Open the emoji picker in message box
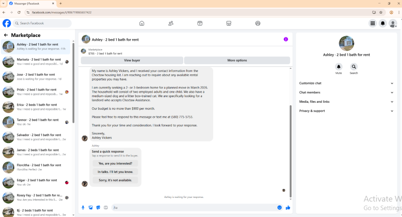Image resolution: width=402 pixels, height=217 pixels. pyautogui.click(x=280, y=208)
